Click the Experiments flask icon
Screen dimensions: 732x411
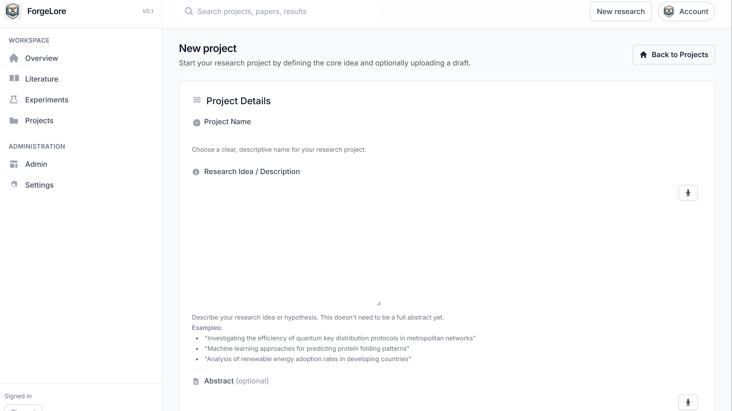(x=14, y=100)
